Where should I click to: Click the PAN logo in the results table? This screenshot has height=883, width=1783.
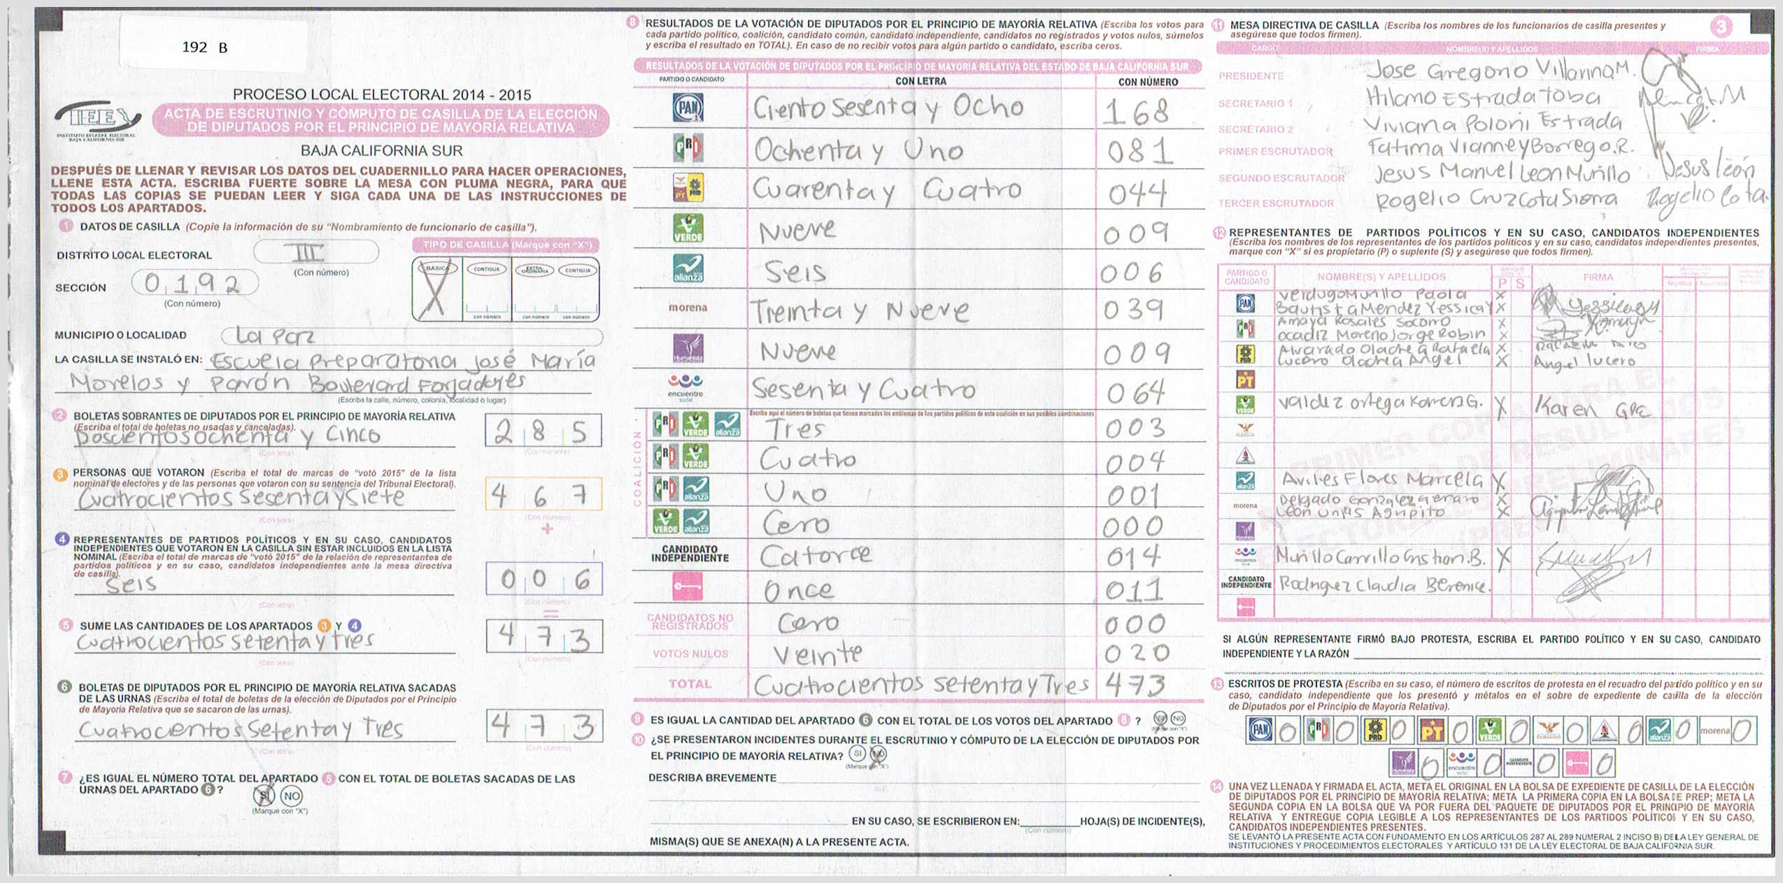688,108
